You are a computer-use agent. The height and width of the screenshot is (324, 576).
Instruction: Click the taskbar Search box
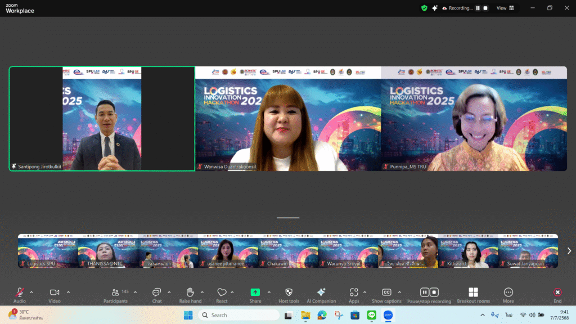[x=238, y=315]
